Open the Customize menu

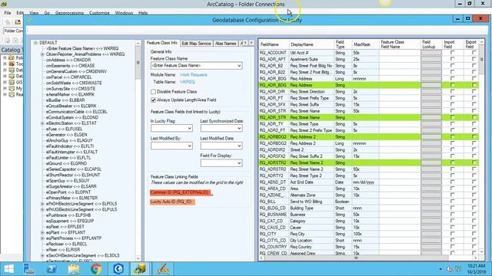tap(99, 13)
